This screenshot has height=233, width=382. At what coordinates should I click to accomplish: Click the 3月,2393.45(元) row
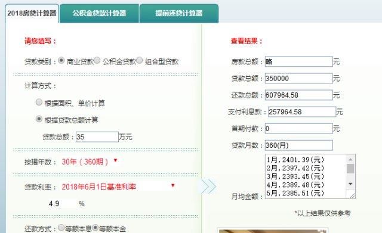coord(295,176)
